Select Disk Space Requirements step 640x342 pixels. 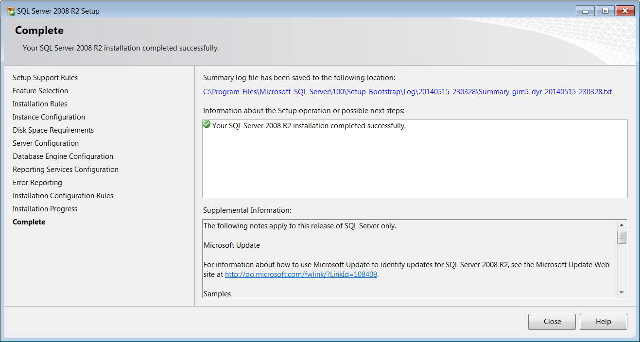pos(53,130)
